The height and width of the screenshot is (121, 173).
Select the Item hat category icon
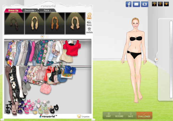pos(89,24)
